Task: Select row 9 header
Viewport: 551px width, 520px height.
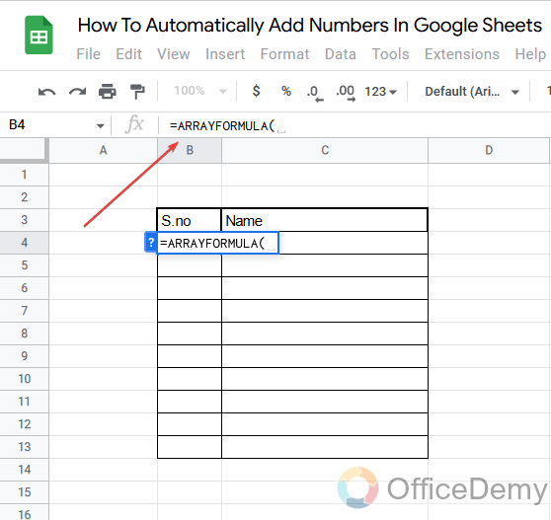Action: tap(24, 356)
